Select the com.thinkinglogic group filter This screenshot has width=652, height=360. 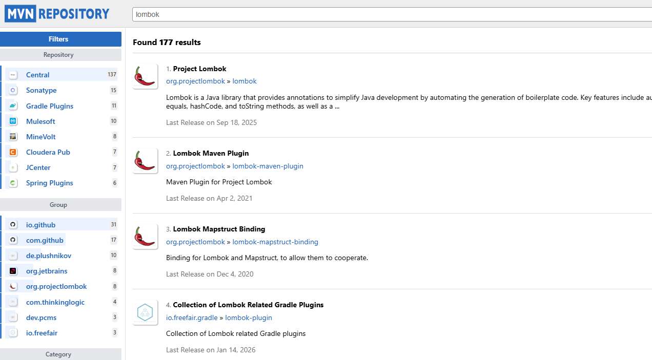tap(55, 302)
